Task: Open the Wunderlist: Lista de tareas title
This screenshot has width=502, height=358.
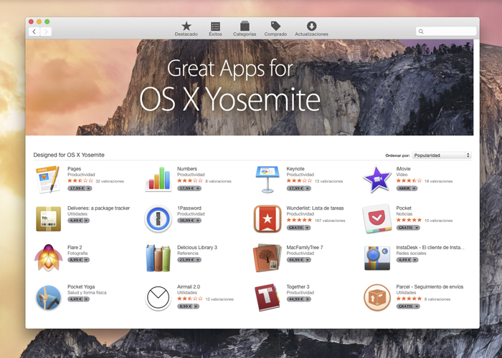Action: [x=315, y=208]
